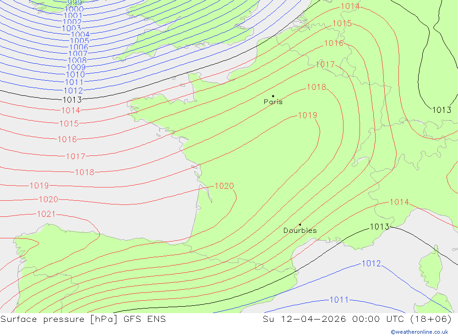Click the 1018 label just north-east of Paris
Screen dimensions: 458x336
pos(316,87)
